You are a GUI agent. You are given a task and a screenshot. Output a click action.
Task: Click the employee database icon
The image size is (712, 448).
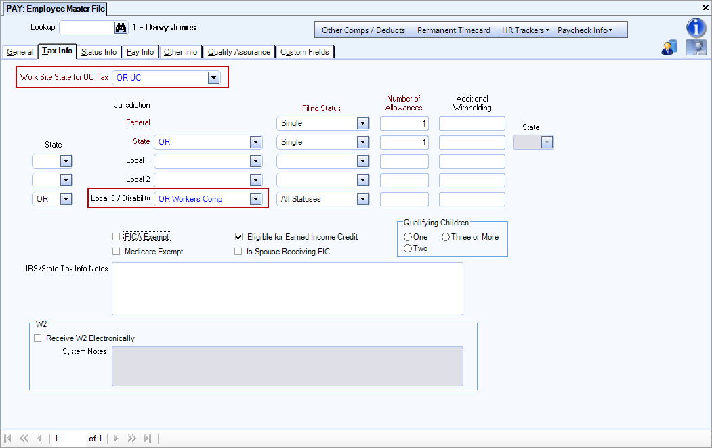(669, 47)
